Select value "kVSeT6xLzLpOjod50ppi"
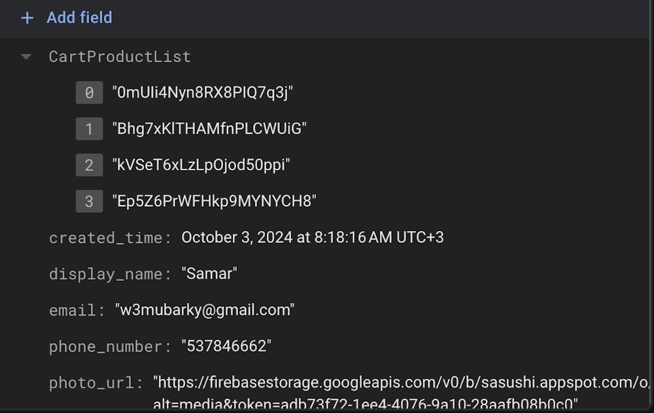The image size is (654, 413). tap(201, 165)
